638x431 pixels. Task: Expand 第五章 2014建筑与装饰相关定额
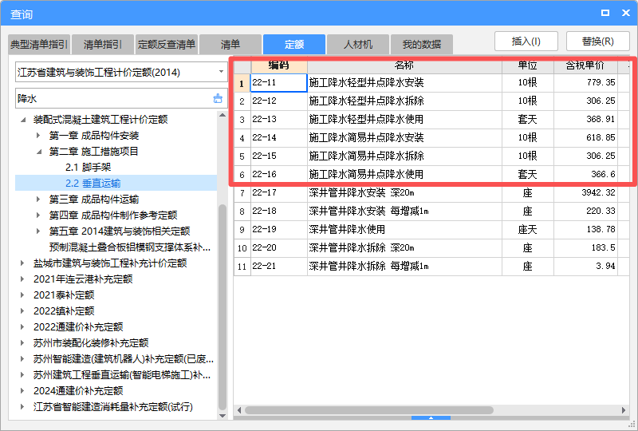pyautogui.click(x=38, y=231)
